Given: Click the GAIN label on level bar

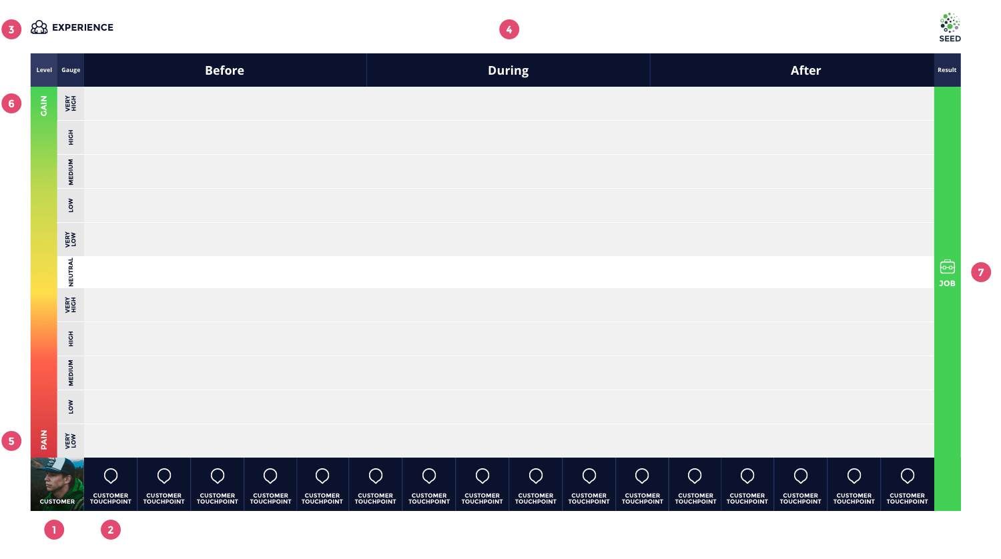Looking at the screenshot, I should (44, 106).
